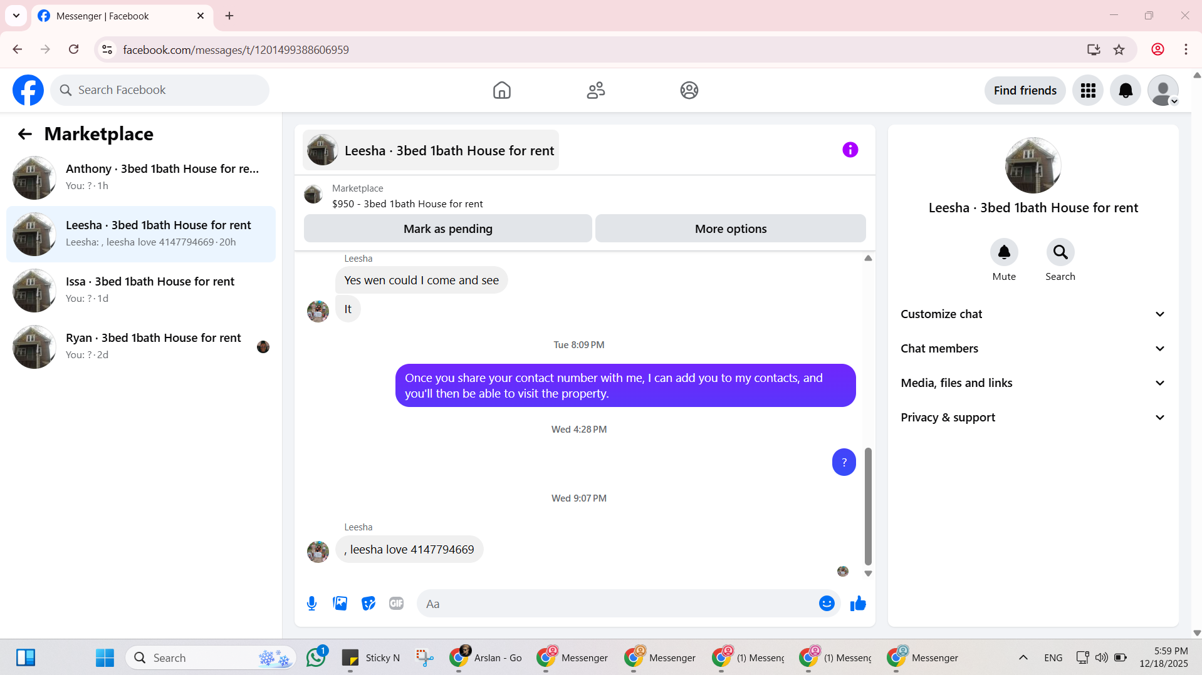The width and height of the screenshot is (1202, 675).
Task: Click the chat scroll down arrow
Action: coord(868,574)
